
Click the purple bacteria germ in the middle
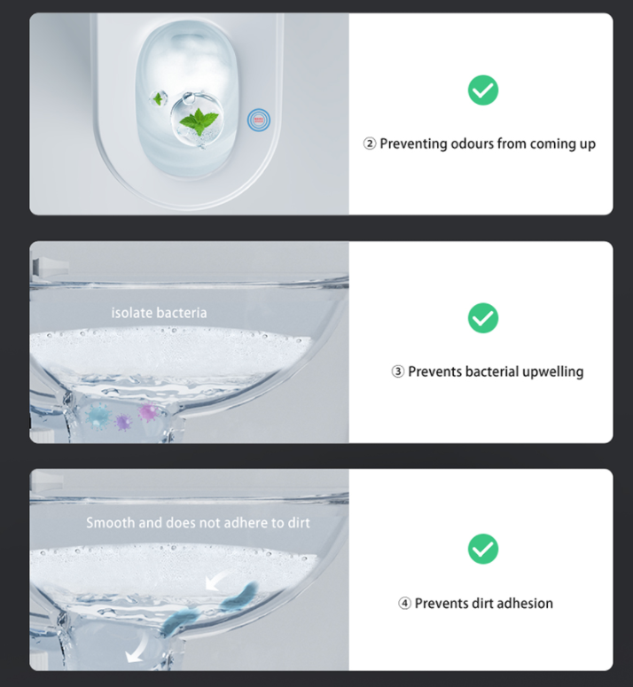123,422
